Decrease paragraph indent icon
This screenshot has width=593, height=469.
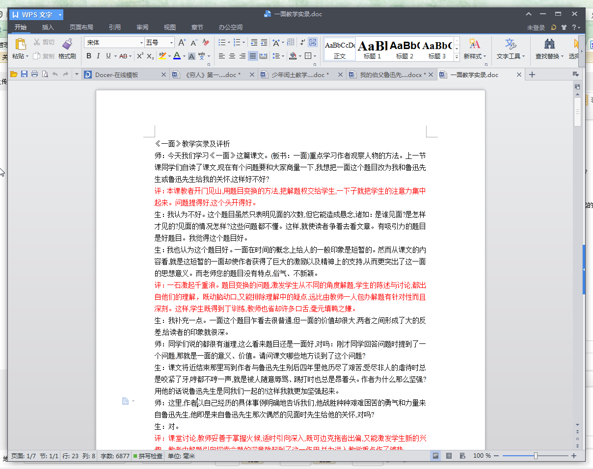[254, 43]
